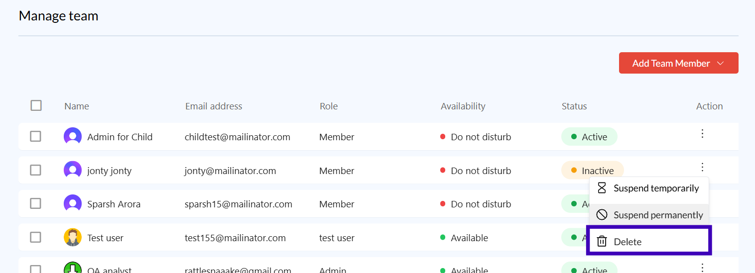This screenshot has height=273, width=755.
Task: Click three-dot action icon in jonty row
Action: (x=702, y=167)
